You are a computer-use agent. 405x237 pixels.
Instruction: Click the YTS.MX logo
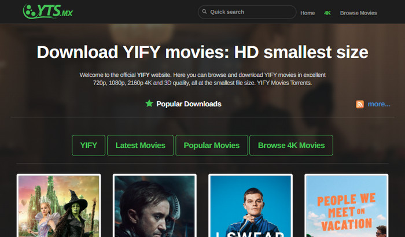click(x=48, y=12)
